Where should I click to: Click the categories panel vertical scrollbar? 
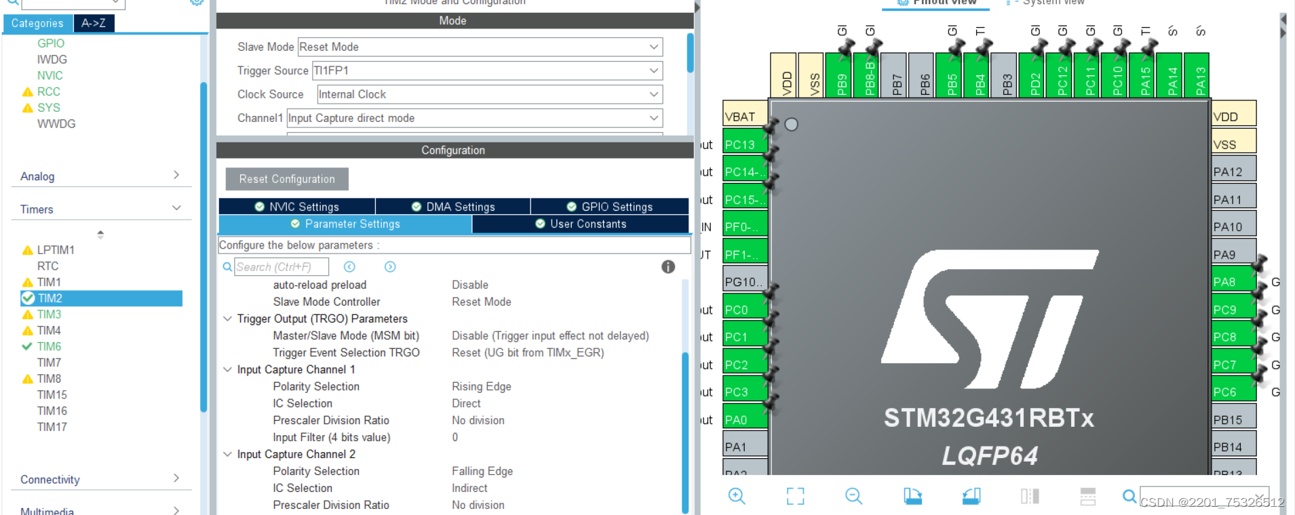[204, 247]
